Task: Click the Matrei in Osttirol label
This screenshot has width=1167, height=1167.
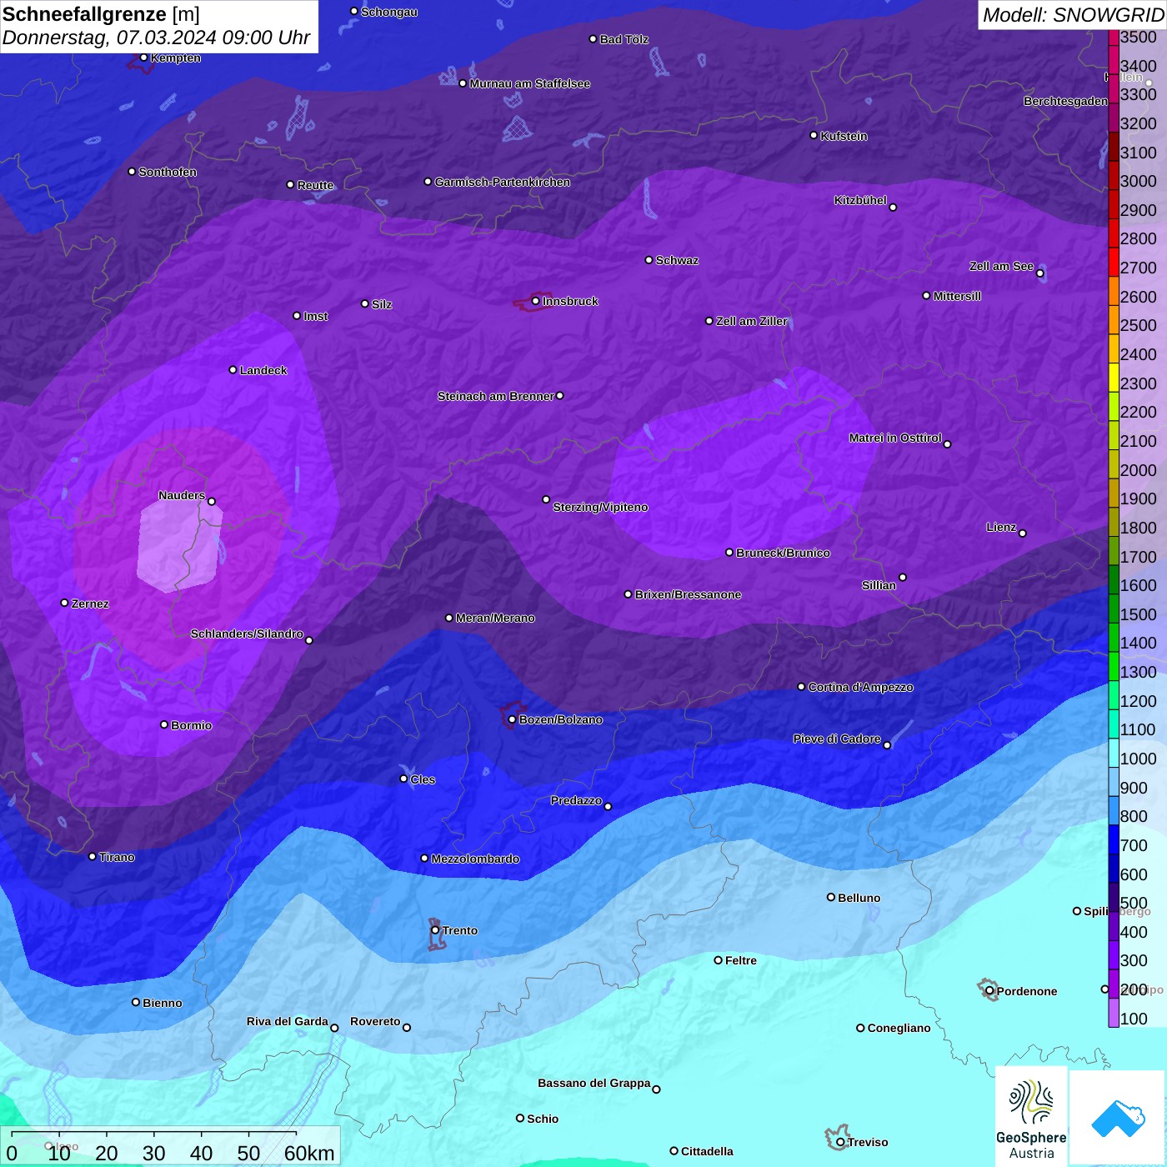Action: pyautogui.click(x=895, y=438)
